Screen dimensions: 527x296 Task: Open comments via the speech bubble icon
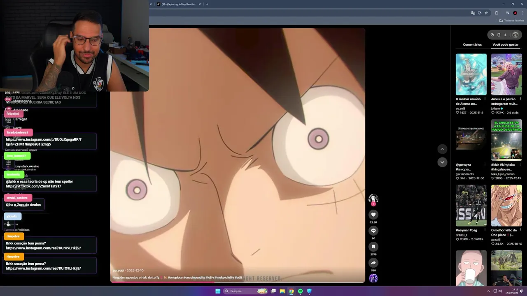[x=373, y=231]
